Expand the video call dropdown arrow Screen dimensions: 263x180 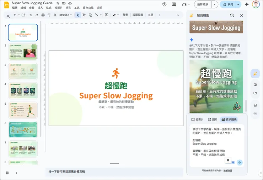pyautogui.click(x=189, y=5)
